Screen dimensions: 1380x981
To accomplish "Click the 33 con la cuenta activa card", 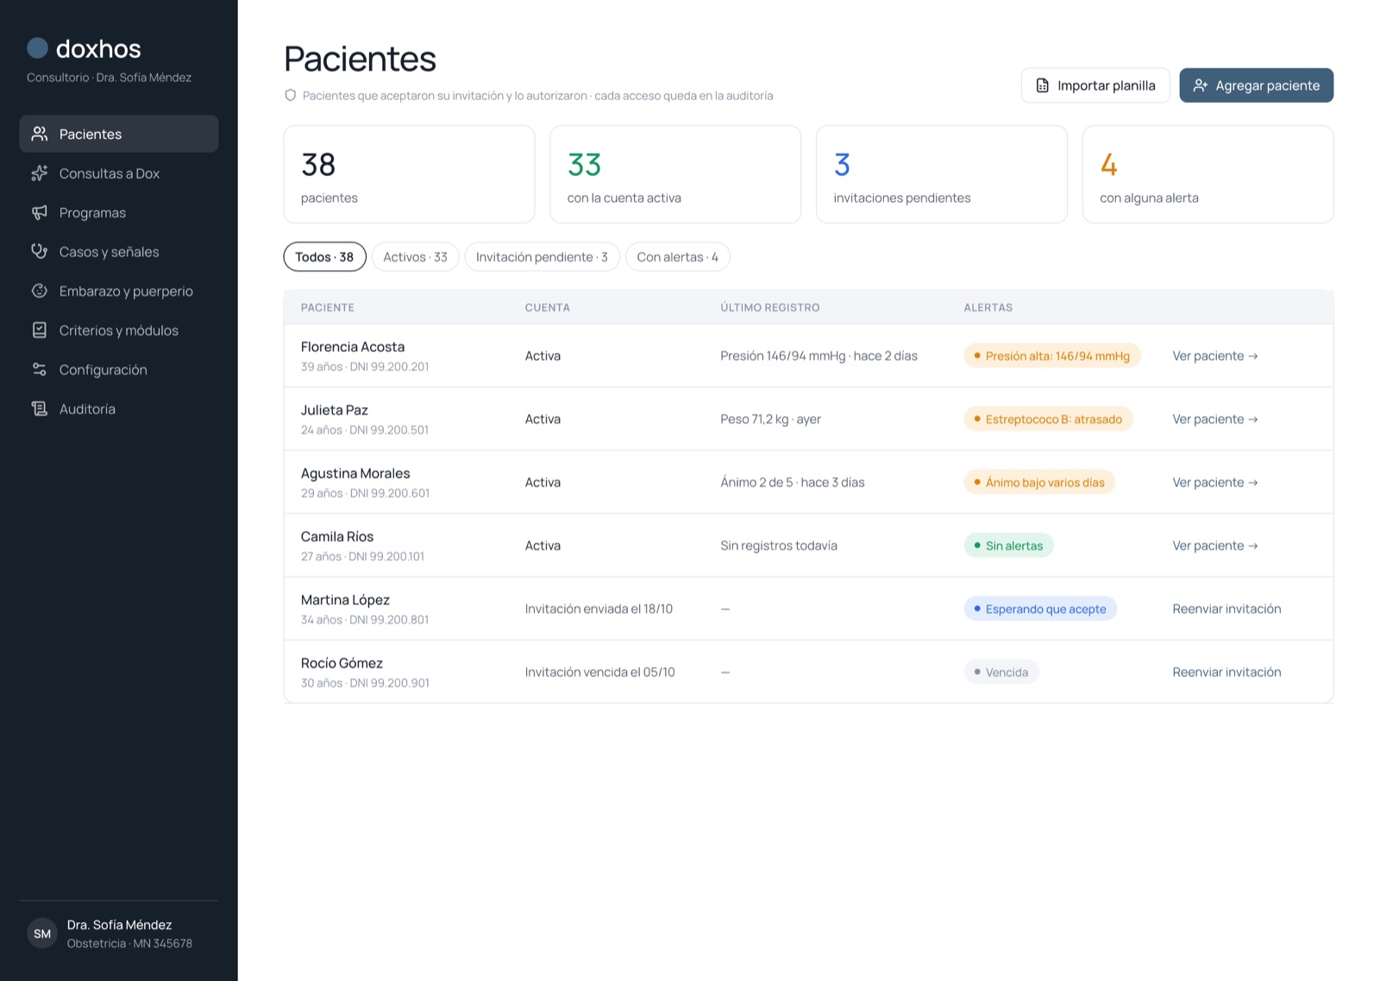I will (675, 174).
